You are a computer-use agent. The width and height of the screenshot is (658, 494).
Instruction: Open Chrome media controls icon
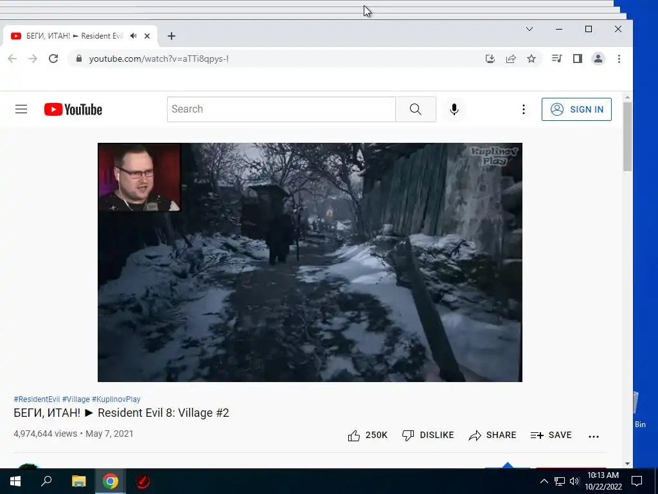coord(557,59)
